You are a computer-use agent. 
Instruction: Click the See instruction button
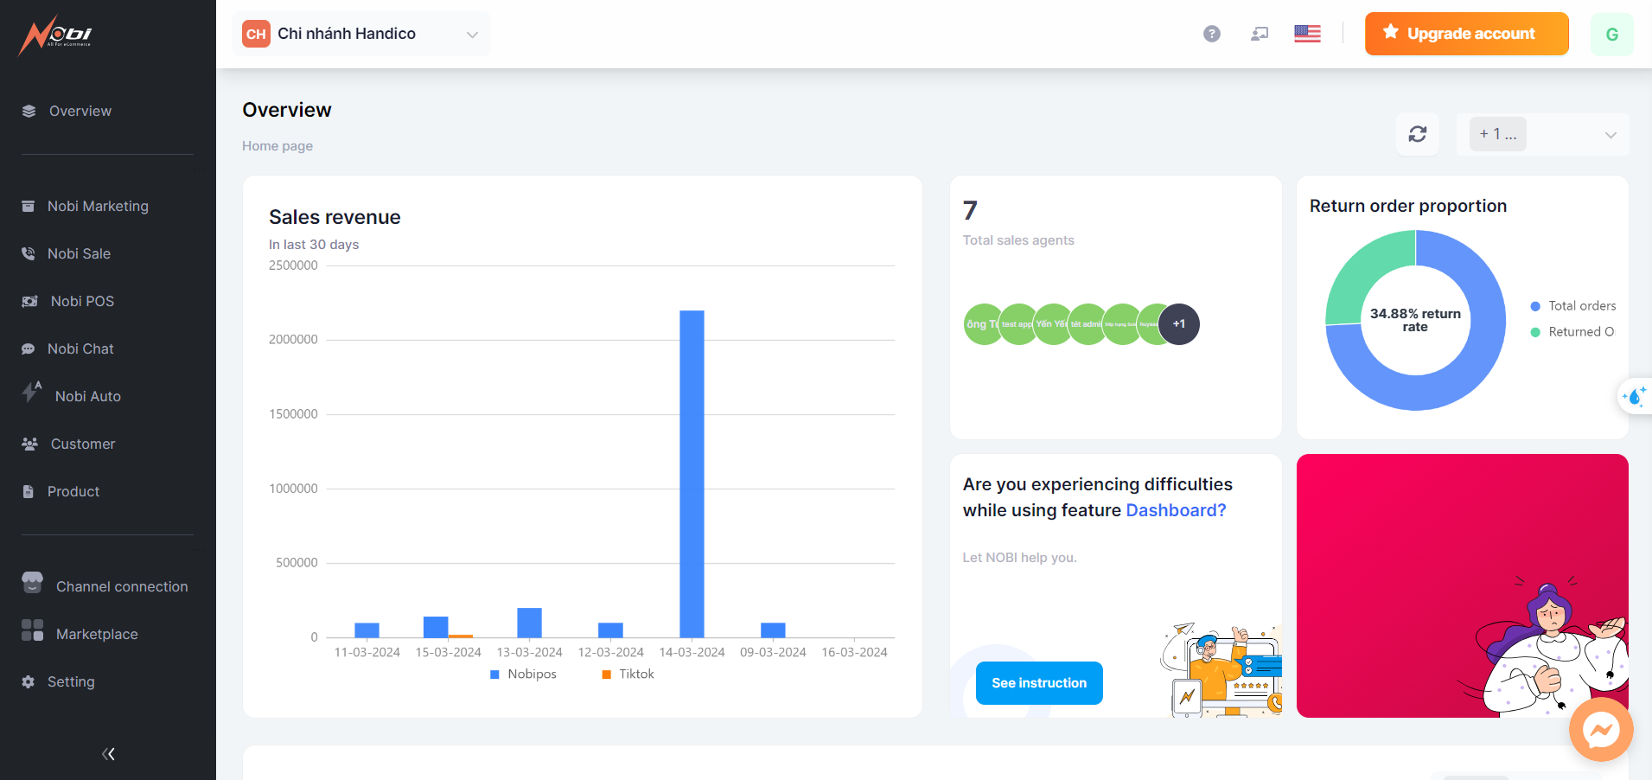click(x=1038, y=683)
